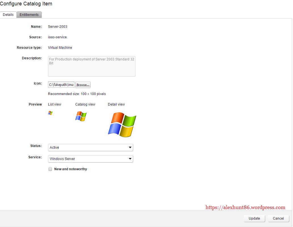Click the Server-2003 name value
Image resolution: width=293 pixels, height=227 pixels.
point(58,27)
